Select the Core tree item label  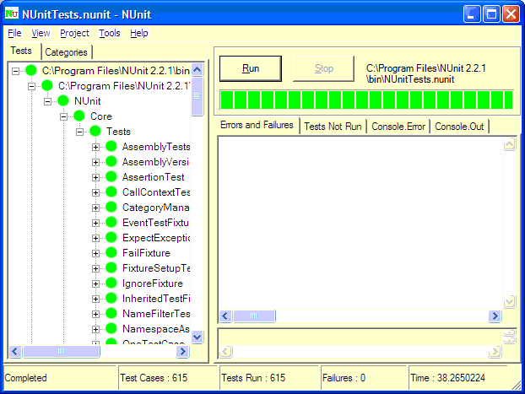coord(101,116)
